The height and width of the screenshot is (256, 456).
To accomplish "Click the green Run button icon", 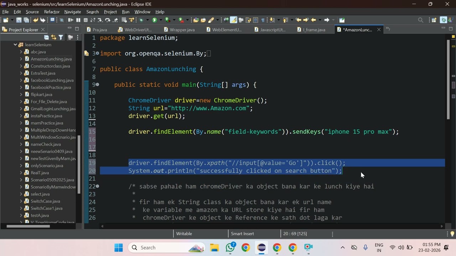I will [154, 20].
